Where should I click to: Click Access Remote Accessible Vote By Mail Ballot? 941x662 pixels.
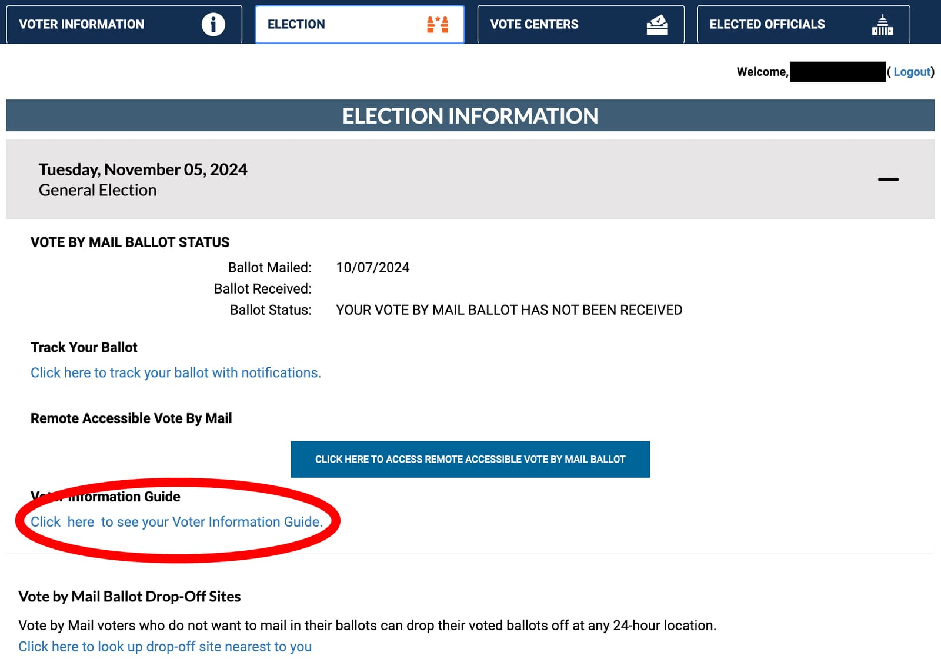click(x=470, y=459)
